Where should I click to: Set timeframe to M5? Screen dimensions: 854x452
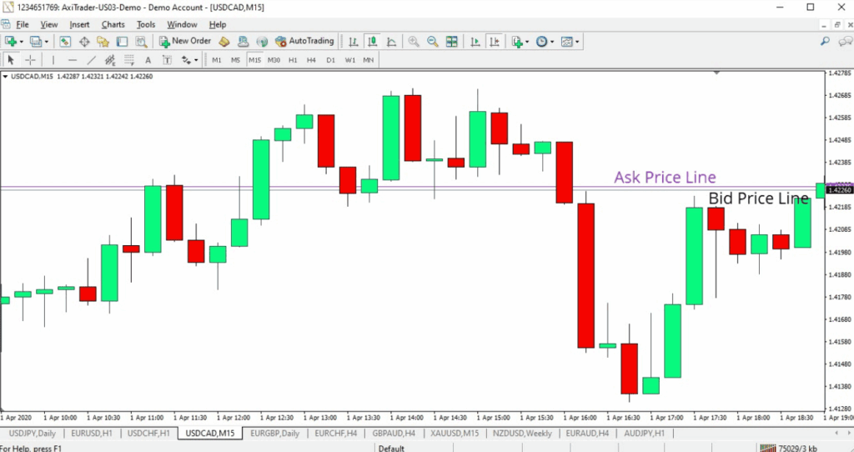pos(235,60)
